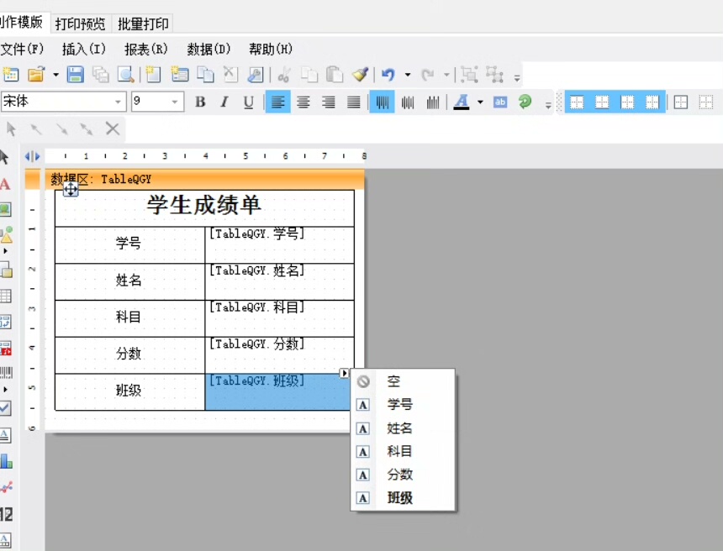Click the field picker arrow on the 班级 cell
The height and width of the screenshot is (551, 723).
tap(344, 373)
